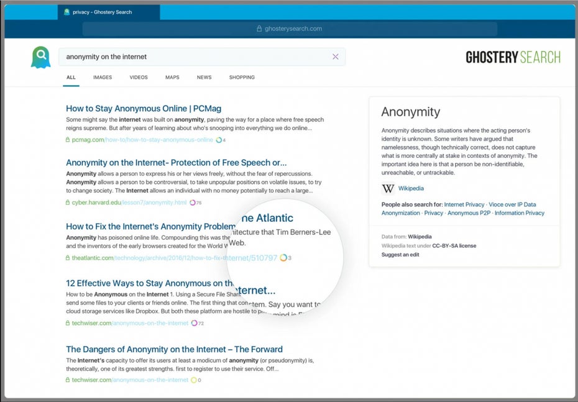Open tracker count badge 4 on PCMag result

coord(221,140)
